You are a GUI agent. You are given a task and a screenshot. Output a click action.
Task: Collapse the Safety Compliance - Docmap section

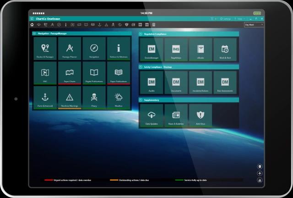pos(141,67)
